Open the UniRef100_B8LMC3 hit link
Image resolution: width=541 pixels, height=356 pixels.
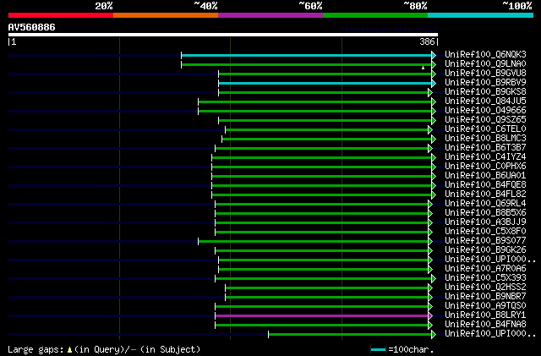(x=485, y=139)
